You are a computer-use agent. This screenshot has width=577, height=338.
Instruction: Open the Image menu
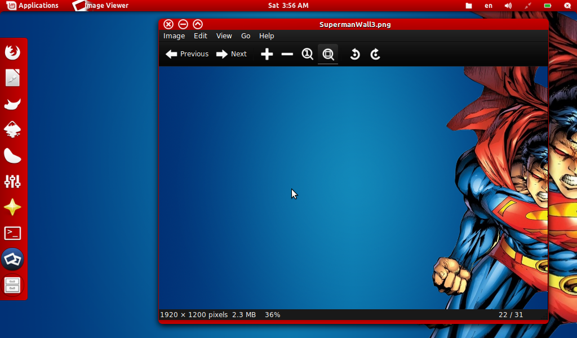point(174,35)
